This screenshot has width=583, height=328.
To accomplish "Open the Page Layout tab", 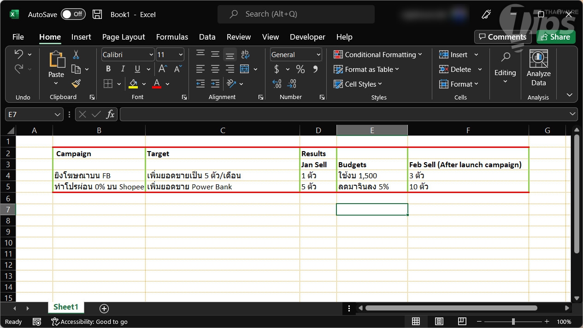I will point(124,37).
